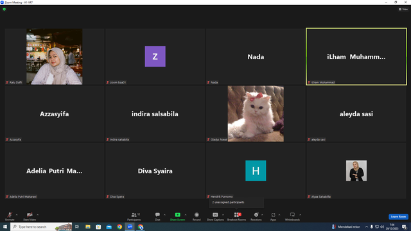Expand caption options arrow beside Show Captions
Image resolution: width=411 pixels, height=231 pixels.
click(223, 215)
